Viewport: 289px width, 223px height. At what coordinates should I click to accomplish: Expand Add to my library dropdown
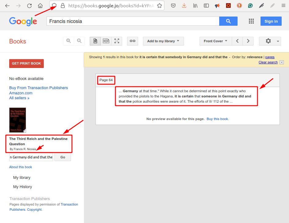click(x=163, y=41)
